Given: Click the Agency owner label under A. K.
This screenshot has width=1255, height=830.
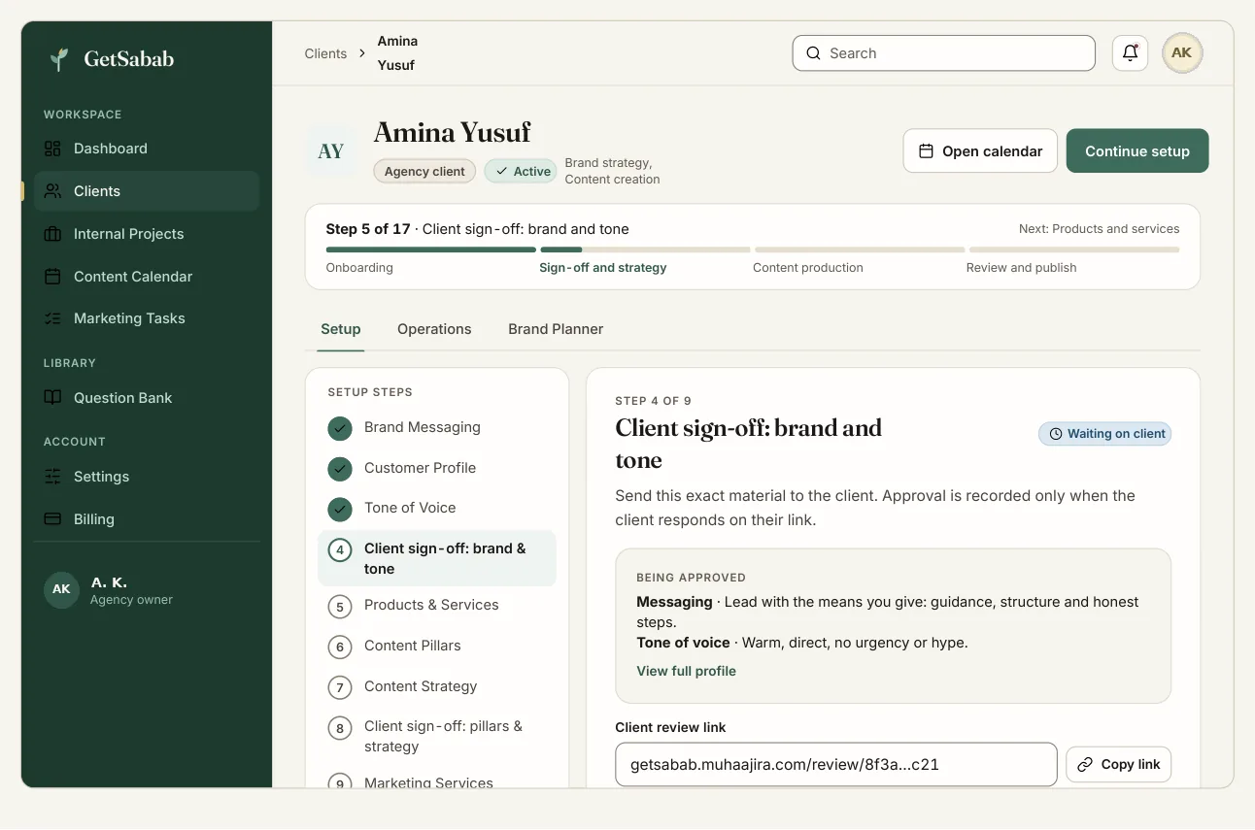Looking at the screenshot, I should (131, 600).
